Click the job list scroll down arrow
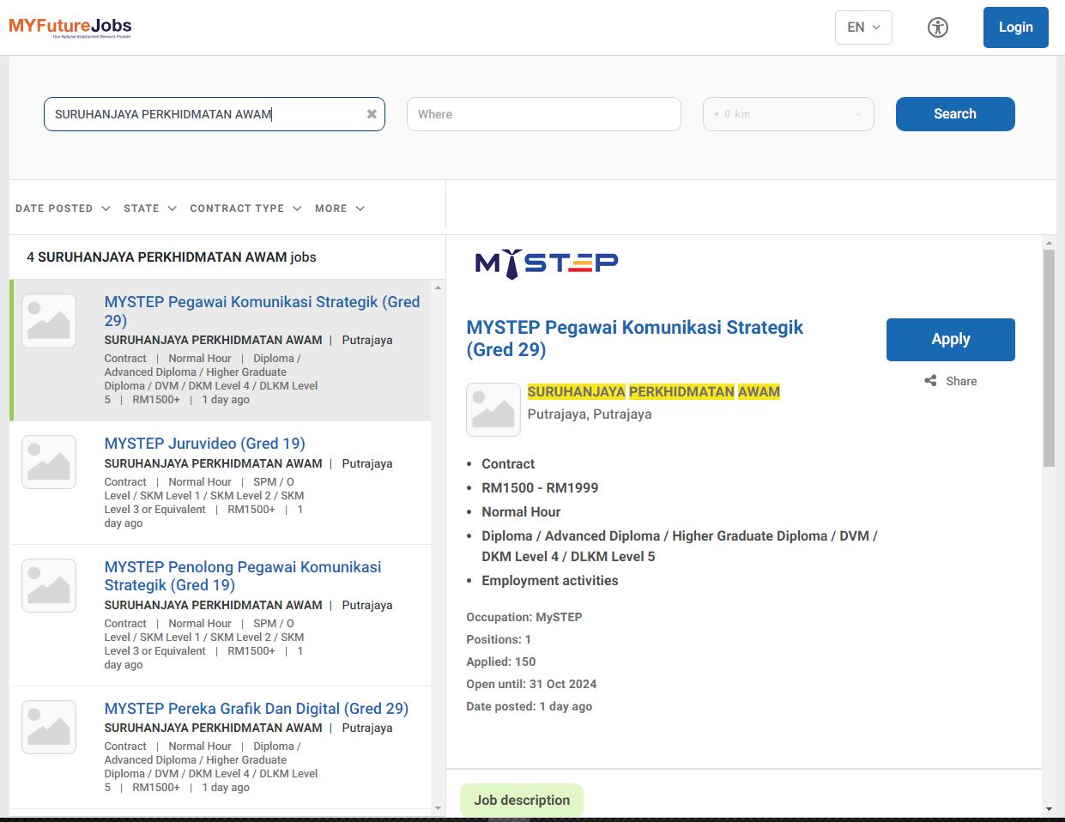Viewport: 1065px width, 822px height. click(x=439, y=808)
